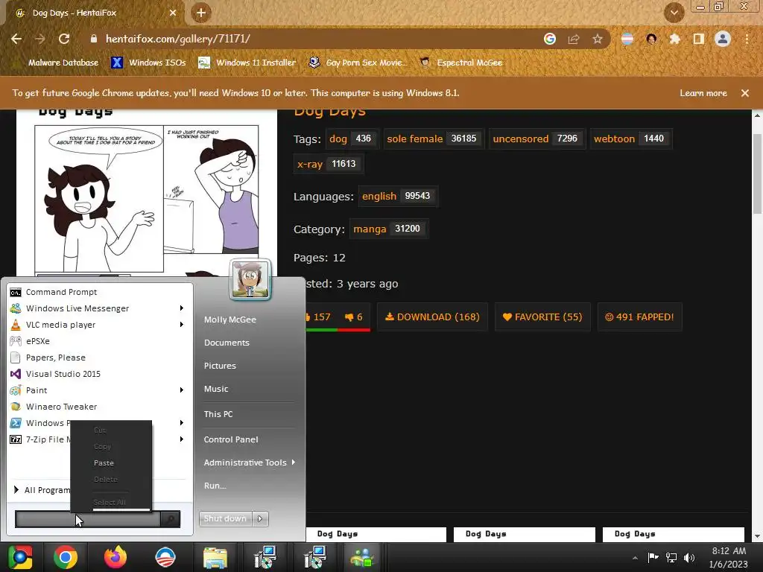
Task: Click the address bar URL
Action: point(178,39)
